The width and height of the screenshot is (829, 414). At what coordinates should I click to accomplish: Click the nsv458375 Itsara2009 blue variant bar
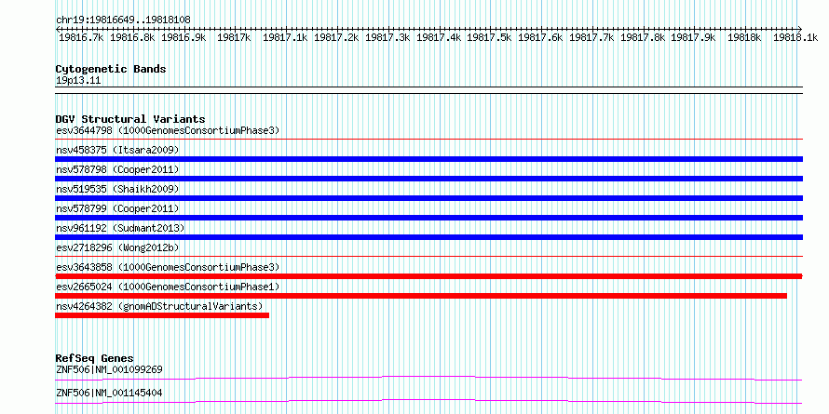pos(428,159)
